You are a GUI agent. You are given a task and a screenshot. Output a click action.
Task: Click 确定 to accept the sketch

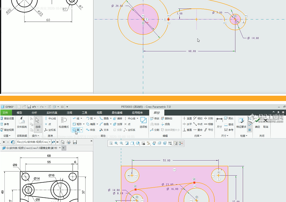pyautogui.click(x=258, y=123)
